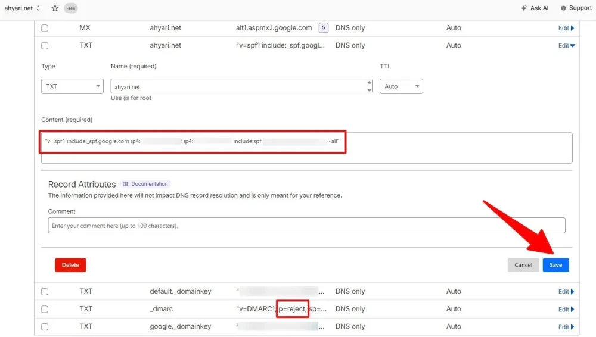Edit the _dmarc TXT record
Screen dimensions: 596x337
point(566,309)
